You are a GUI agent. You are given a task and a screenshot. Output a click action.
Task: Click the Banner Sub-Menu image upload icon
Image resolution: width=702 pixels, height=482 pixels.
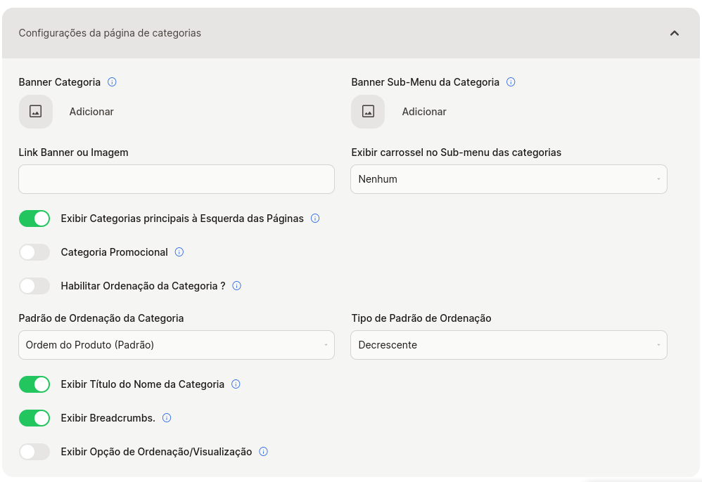pyautogui.click(x=368, y=111)
